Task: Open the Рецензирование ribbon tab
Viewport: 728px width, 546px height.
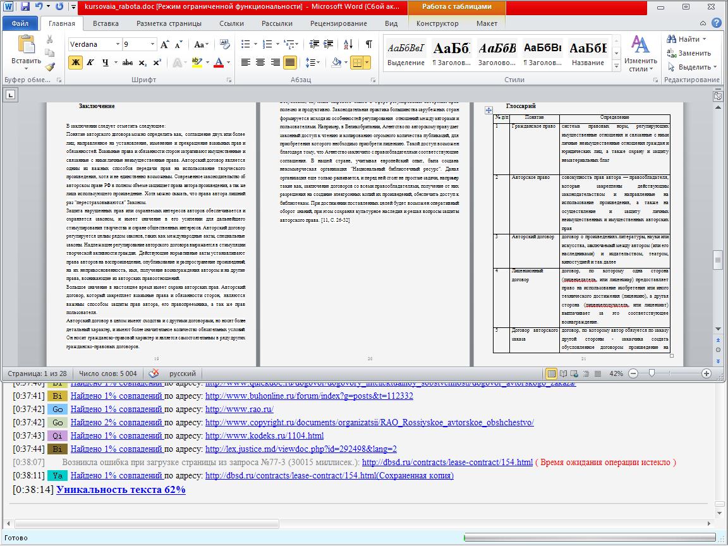Action: click(x=338, y=23)
